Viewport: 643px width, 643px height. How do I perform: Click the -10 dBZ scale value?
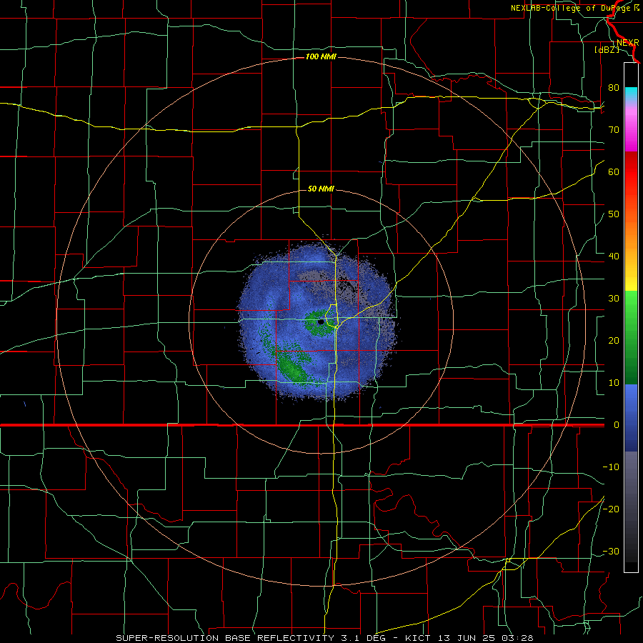611,467
